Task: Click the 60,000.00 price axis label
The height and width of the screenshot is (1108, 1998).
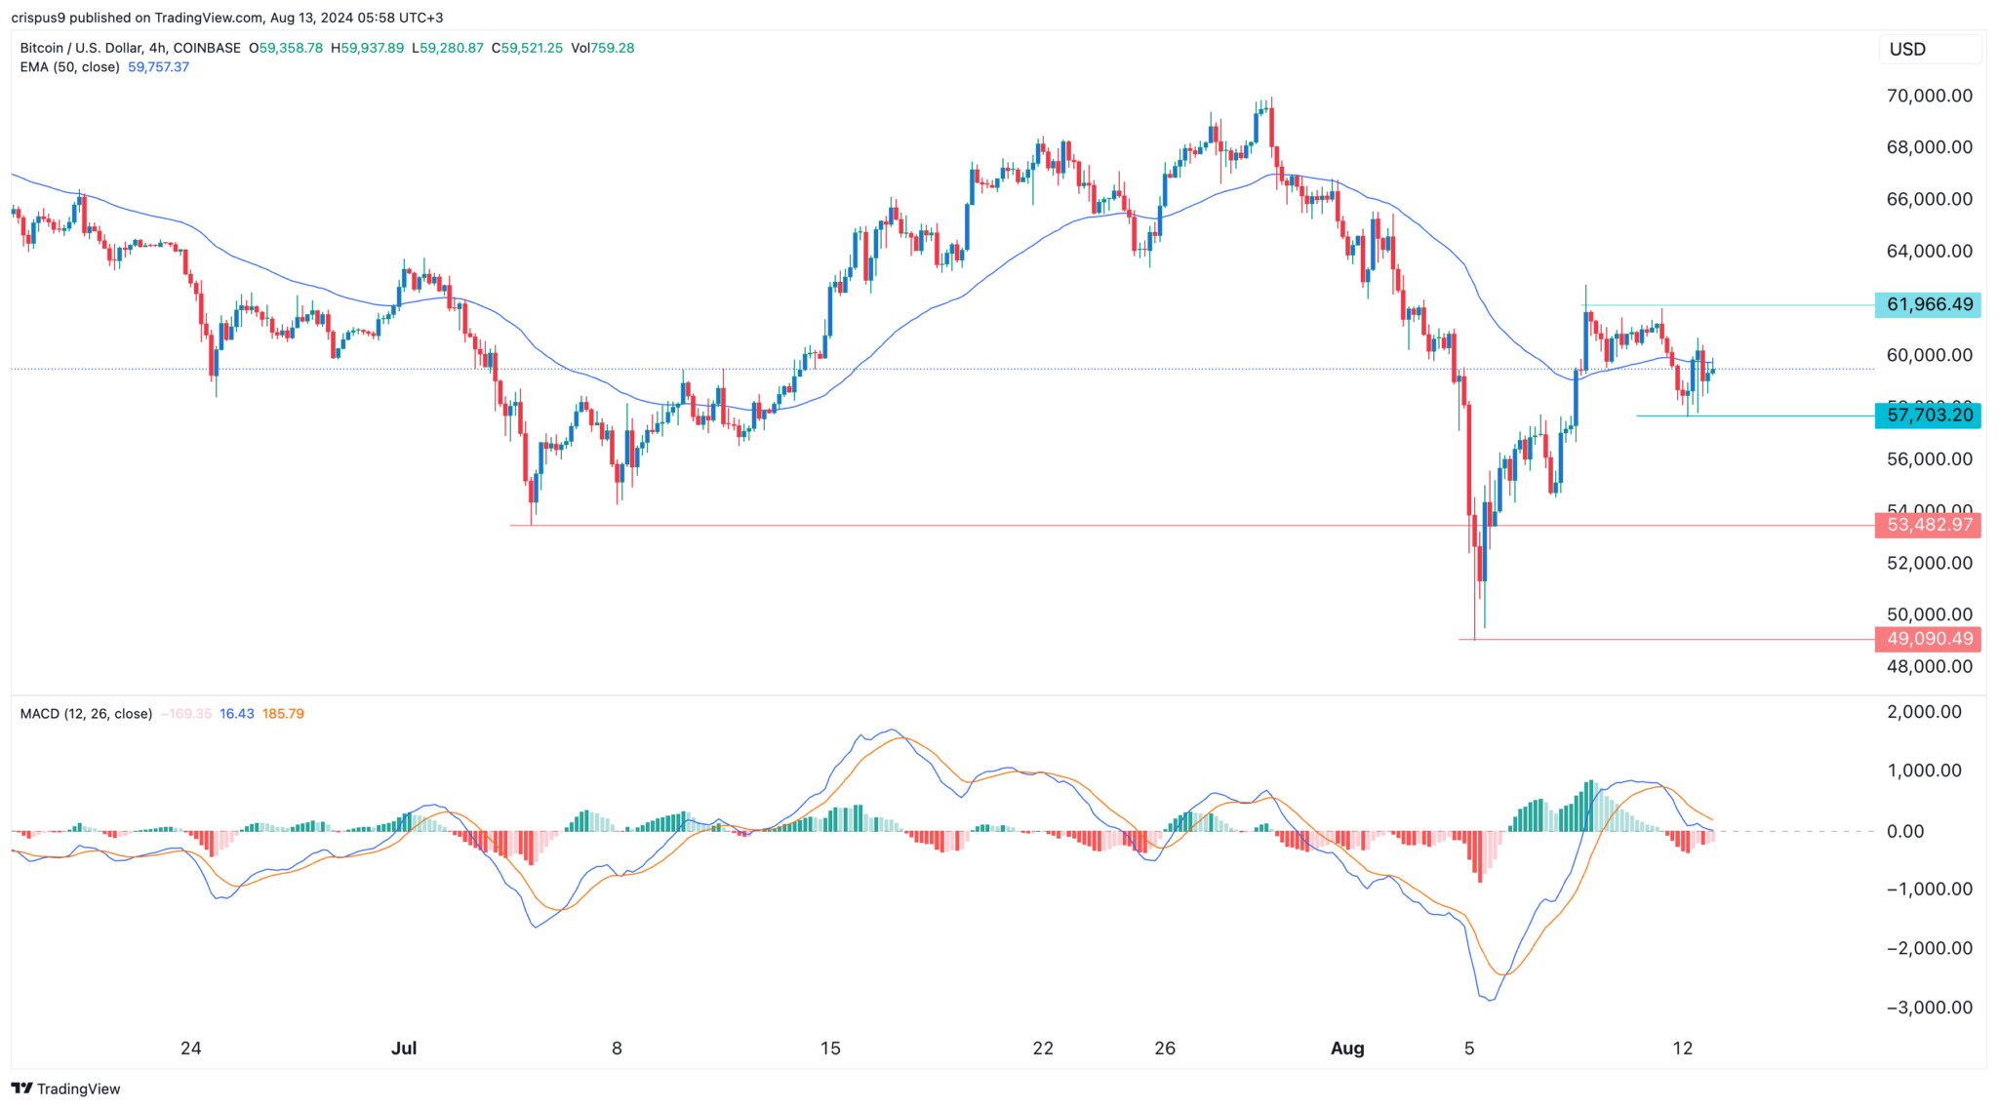Action: click(x=1930, y=355)
